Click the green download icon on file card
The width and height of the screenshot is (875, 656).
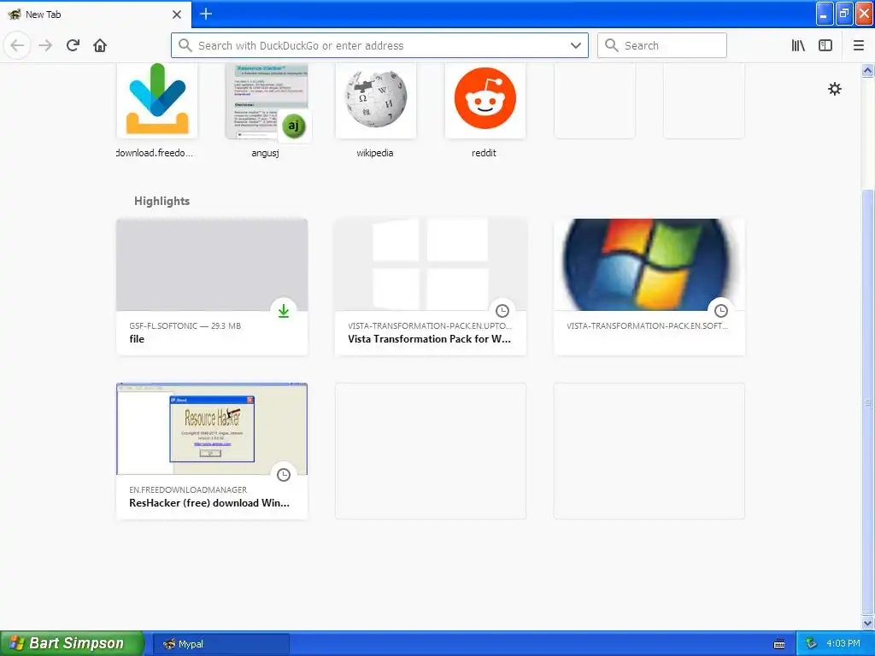coord(284,311)
